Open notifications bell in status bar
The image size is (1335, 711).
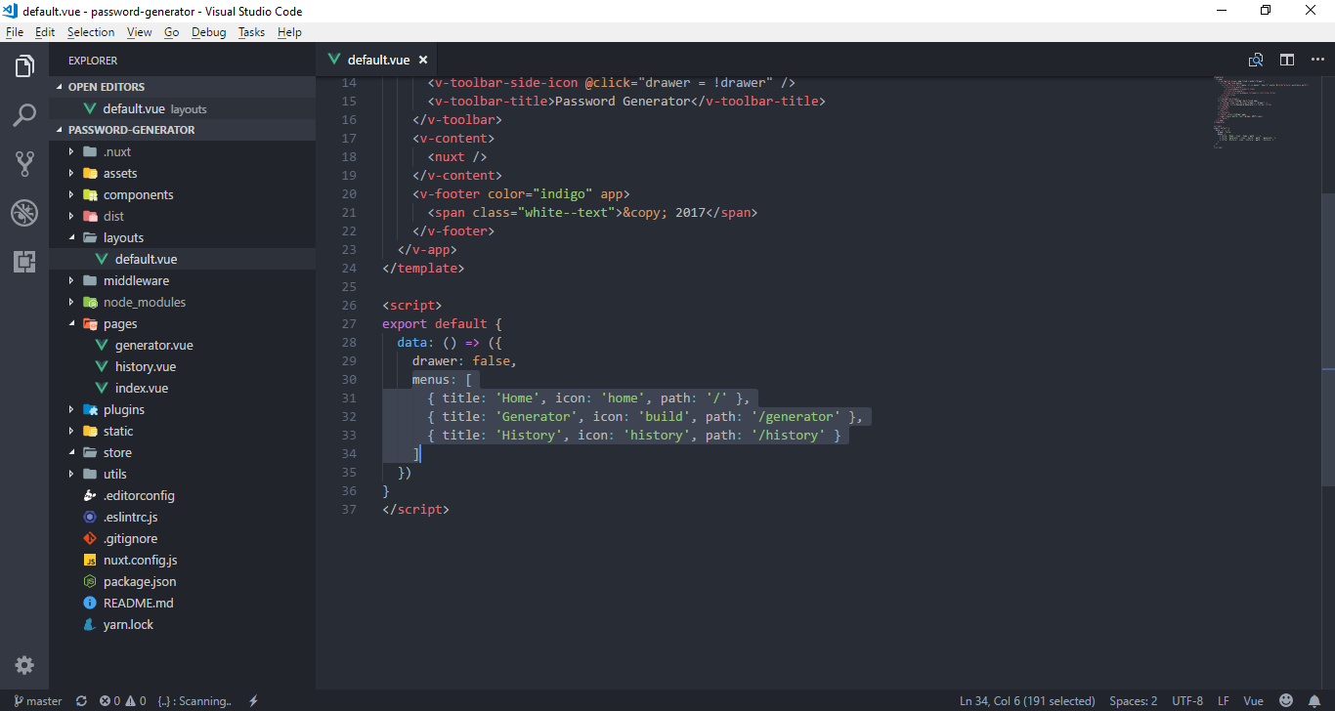[1314, 700]
